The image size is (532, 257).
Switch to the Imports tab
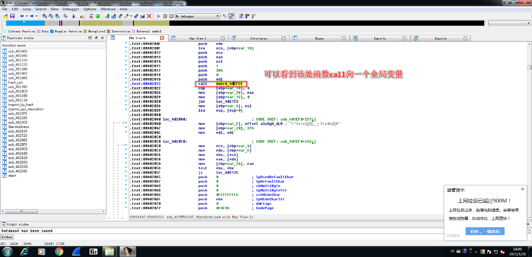[x=380, y=39]
